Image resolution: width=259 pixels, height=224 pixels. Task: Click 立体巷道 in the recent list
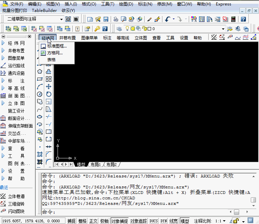point(16,196)
